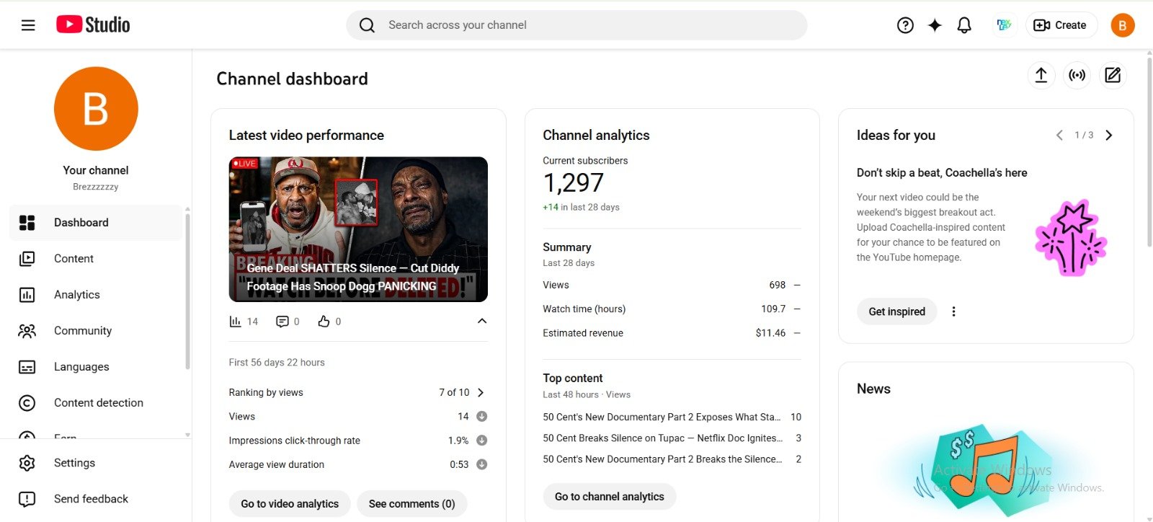This screenshot has height=522, width=1153.
Task: Click the Upload videos arrow icon
Action: point(1041,75)
